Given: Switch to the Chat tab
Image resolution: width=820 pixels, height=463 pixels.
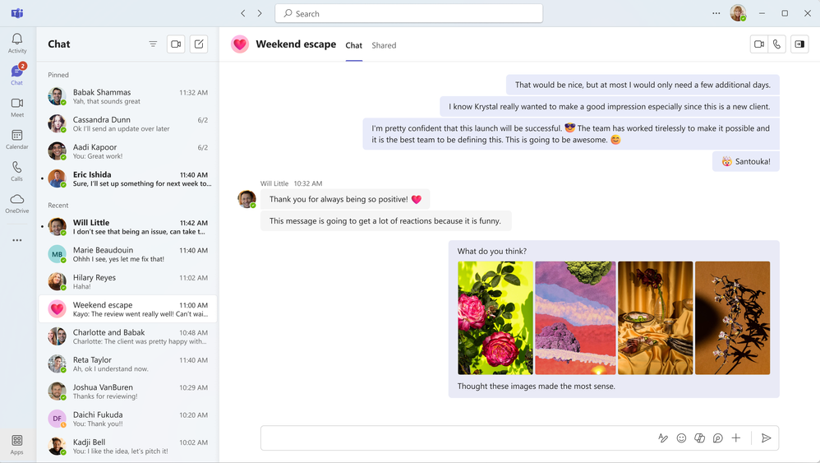Looking at the screenshot, I should [x=353, y=45].
